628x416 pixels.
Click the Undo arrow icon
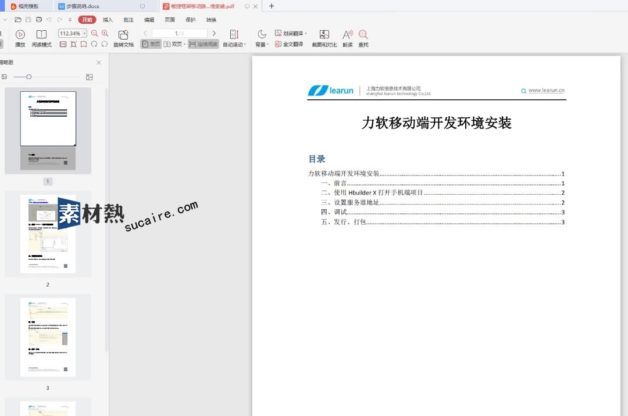point(49,20)
